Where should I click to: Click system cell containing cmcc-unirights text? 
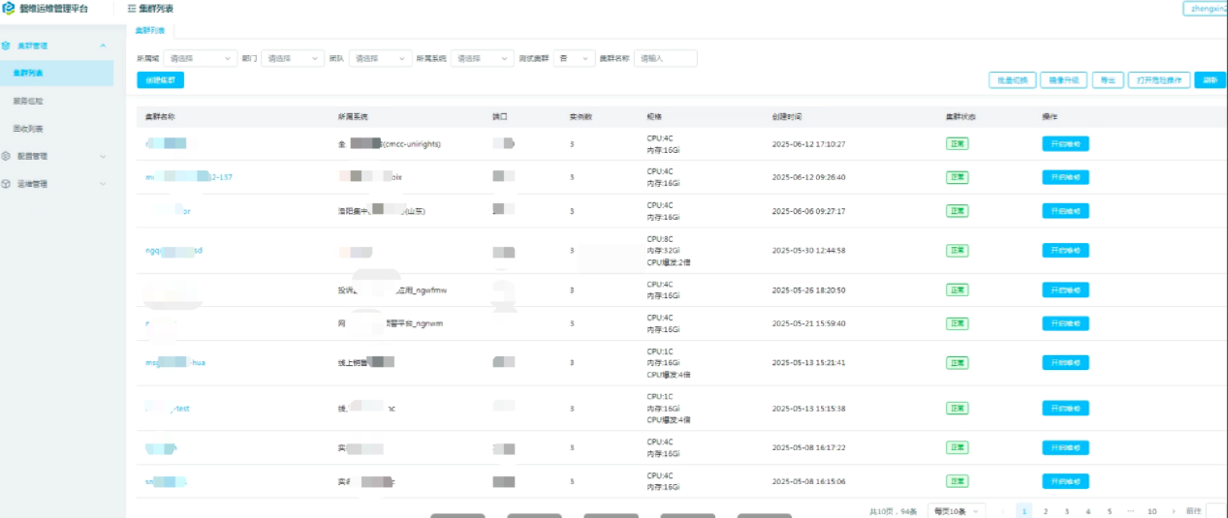point(390,143)
